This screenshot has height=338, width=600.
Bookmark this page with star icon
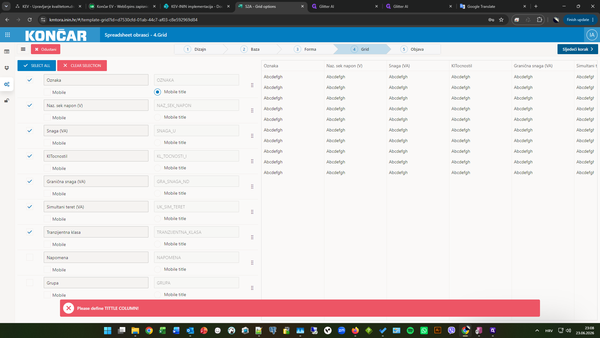501,20
